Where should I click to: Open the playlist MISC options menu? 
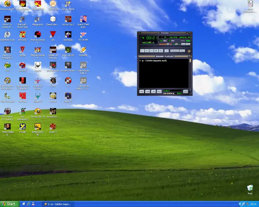click(159, 91)
